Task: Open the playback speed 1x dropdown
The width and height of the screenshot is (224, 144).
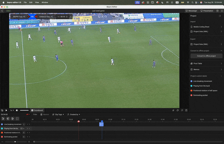Action: 12,110
